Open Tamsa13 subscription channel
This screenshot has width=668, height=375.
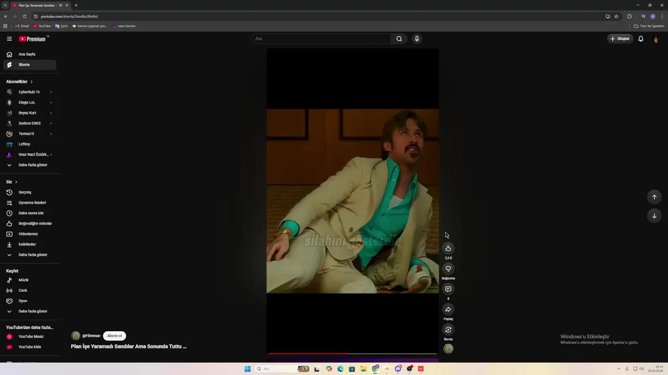coord(30,134)
